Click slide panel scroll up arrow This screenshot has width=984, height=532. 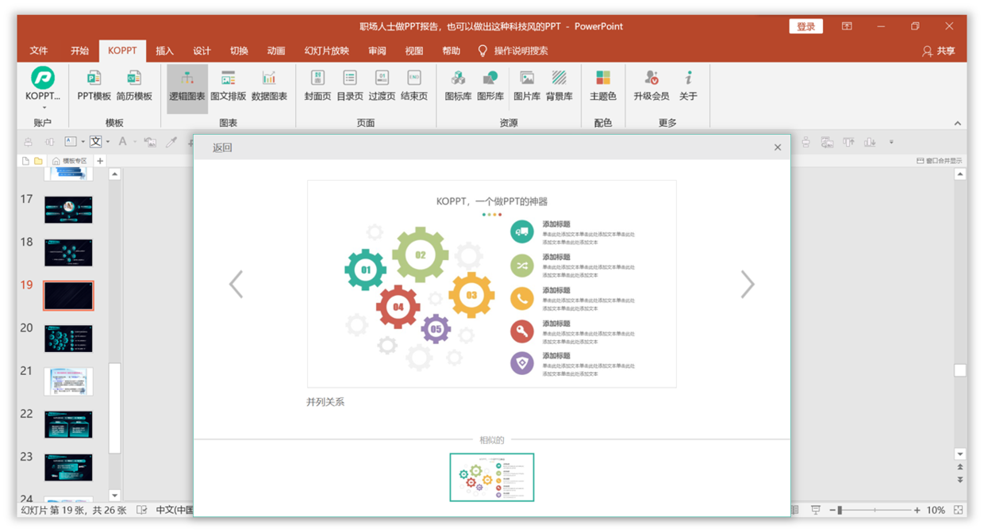(115, 174)
